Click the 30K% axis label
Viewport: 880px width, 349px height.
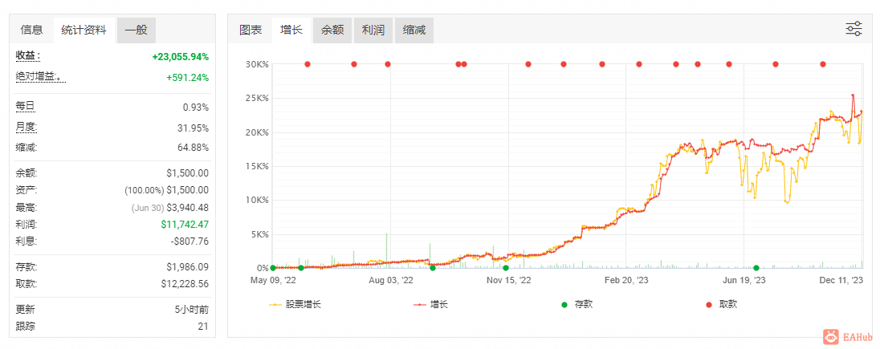pyautogui.click(x=258, y=64)
